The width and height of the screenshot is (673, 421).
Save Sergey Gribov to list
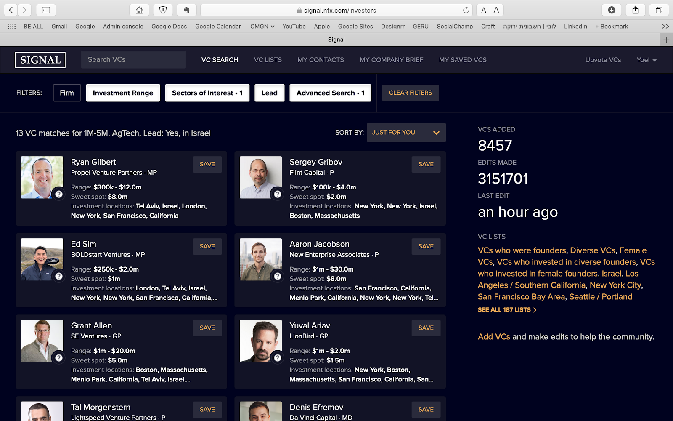426,164
